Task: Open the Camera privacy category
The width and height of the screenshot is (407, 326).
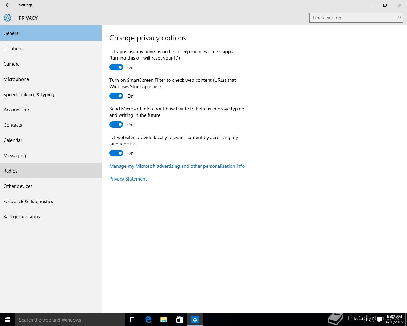Action: [x=51, y=64]
